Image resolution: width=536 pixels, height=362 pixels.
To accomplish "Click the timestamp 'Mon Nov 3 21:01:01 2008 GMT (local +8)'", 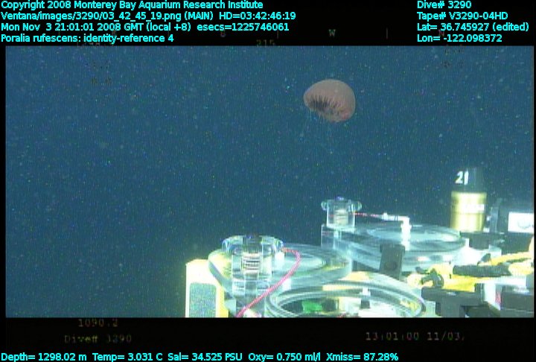I will pos(96,27).
